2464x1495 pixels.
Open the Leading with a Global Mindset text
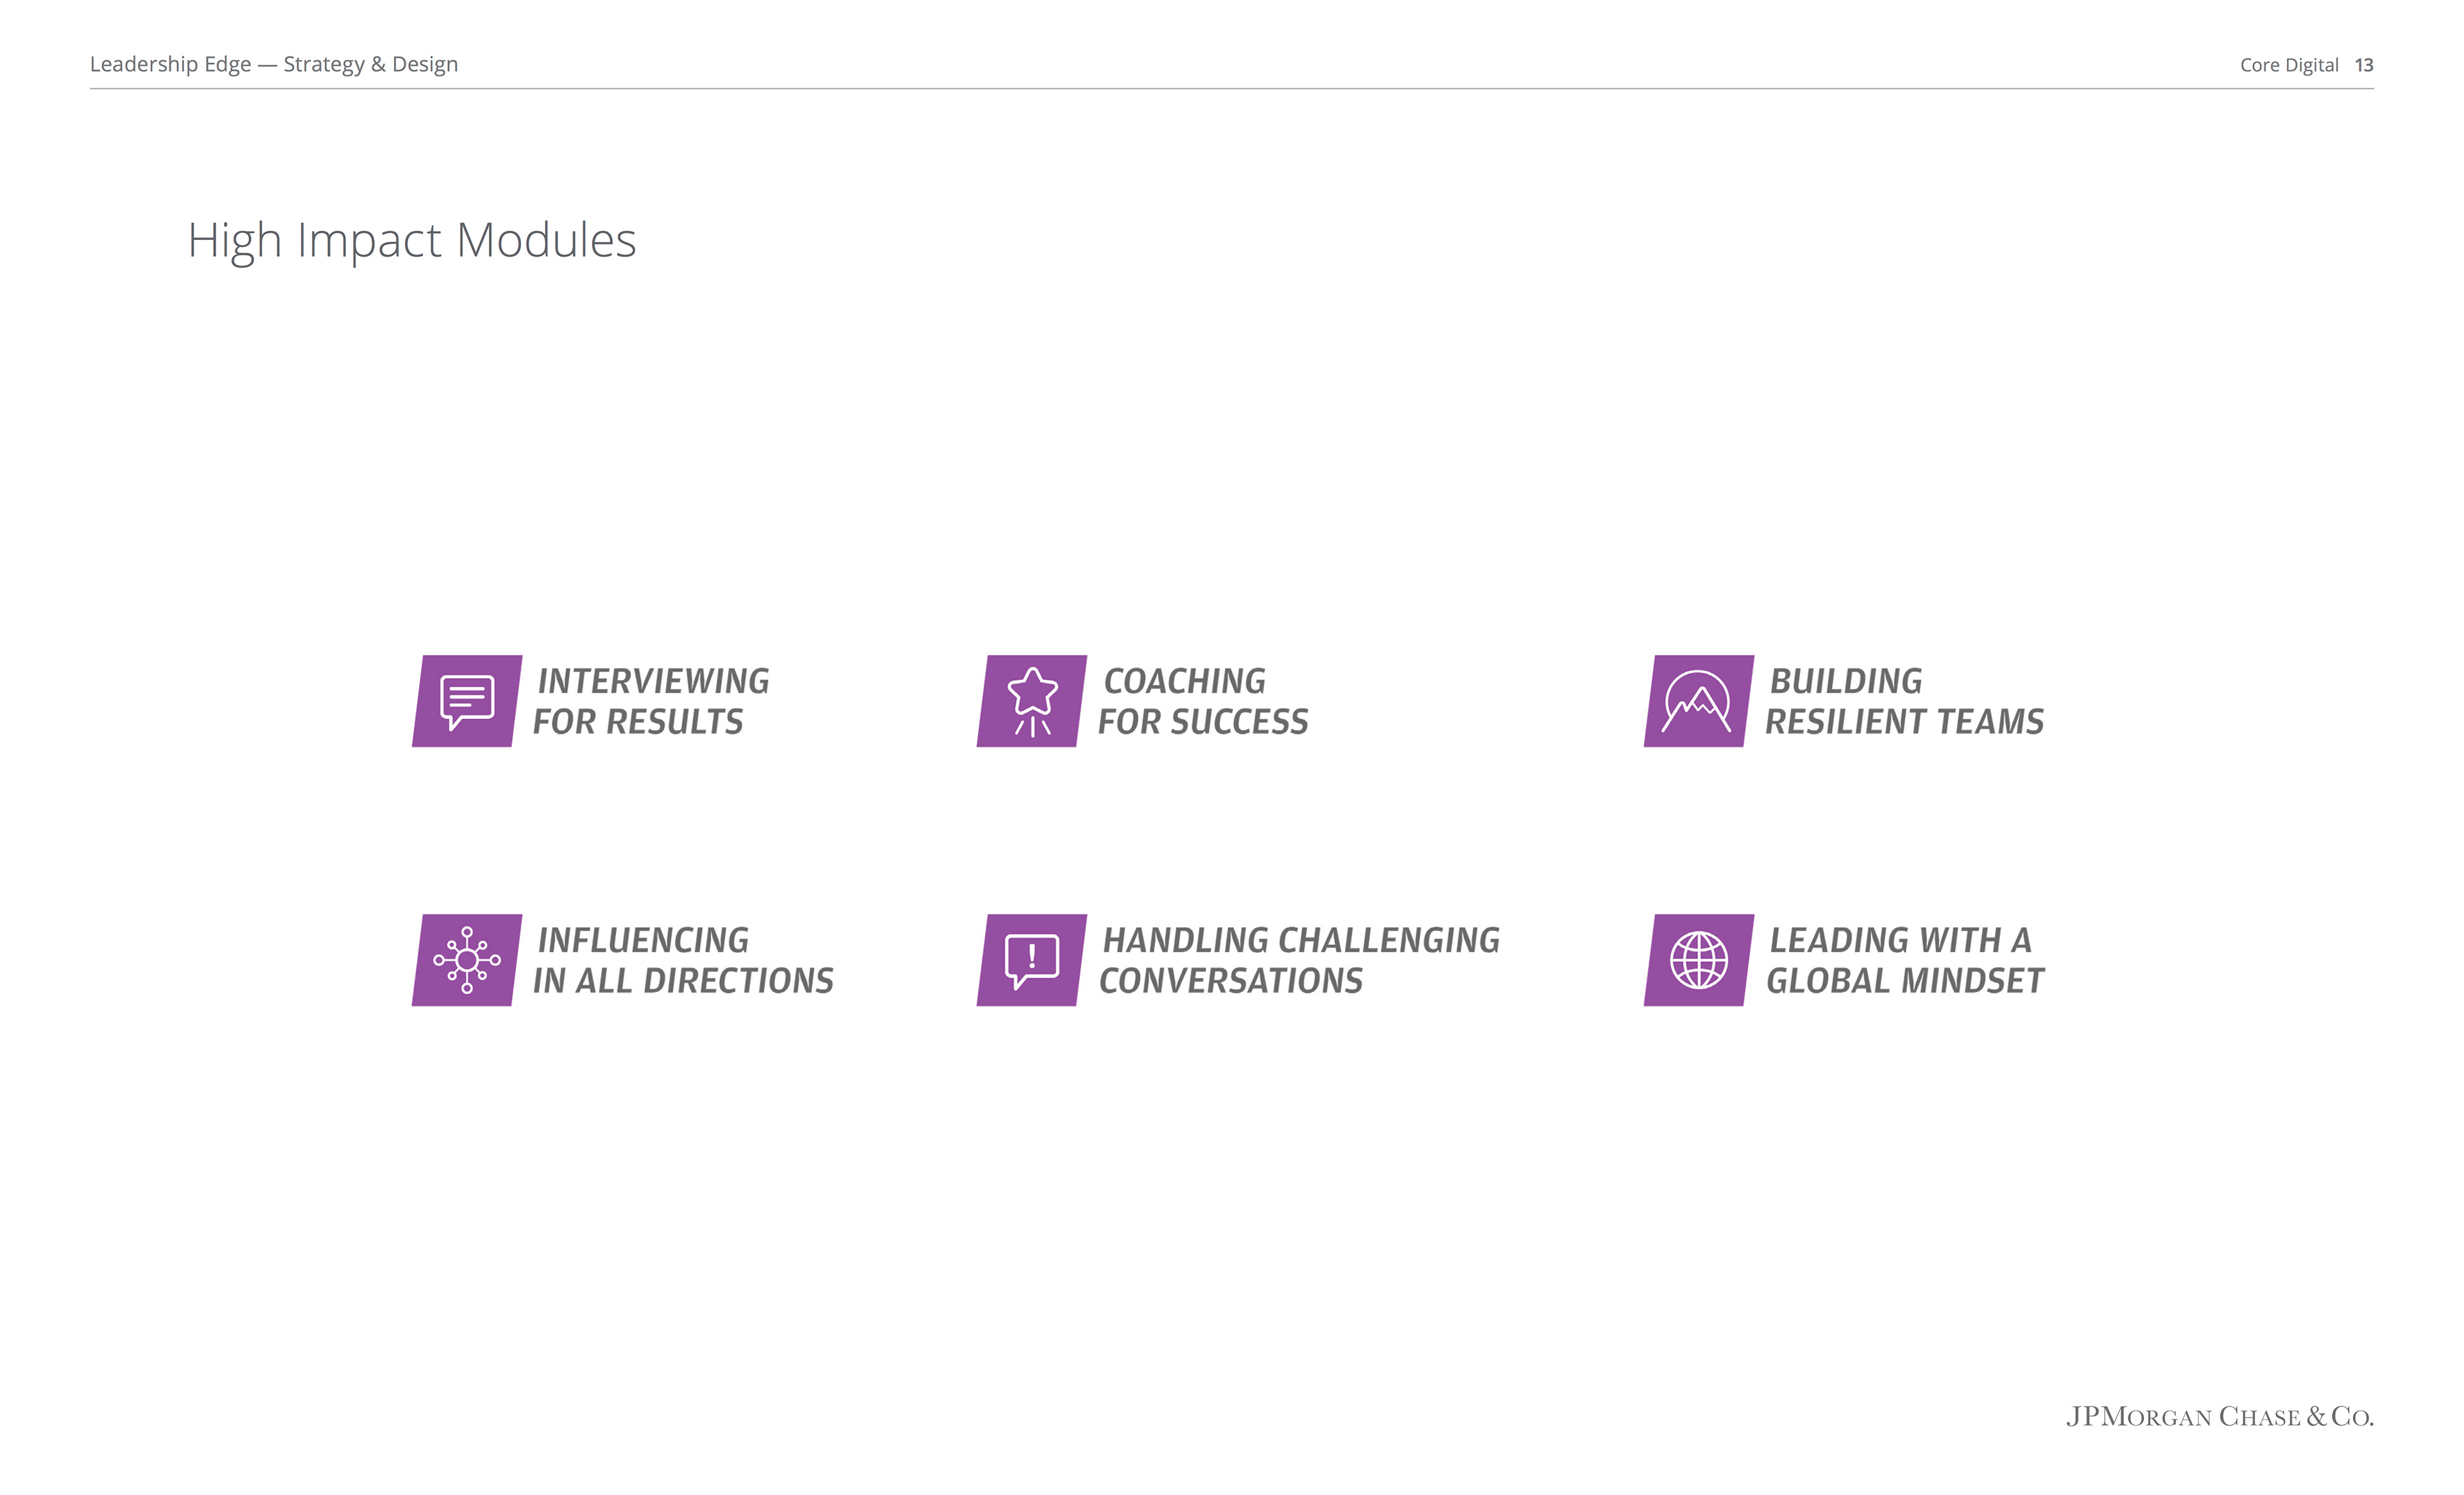[x=1904, y=960]
